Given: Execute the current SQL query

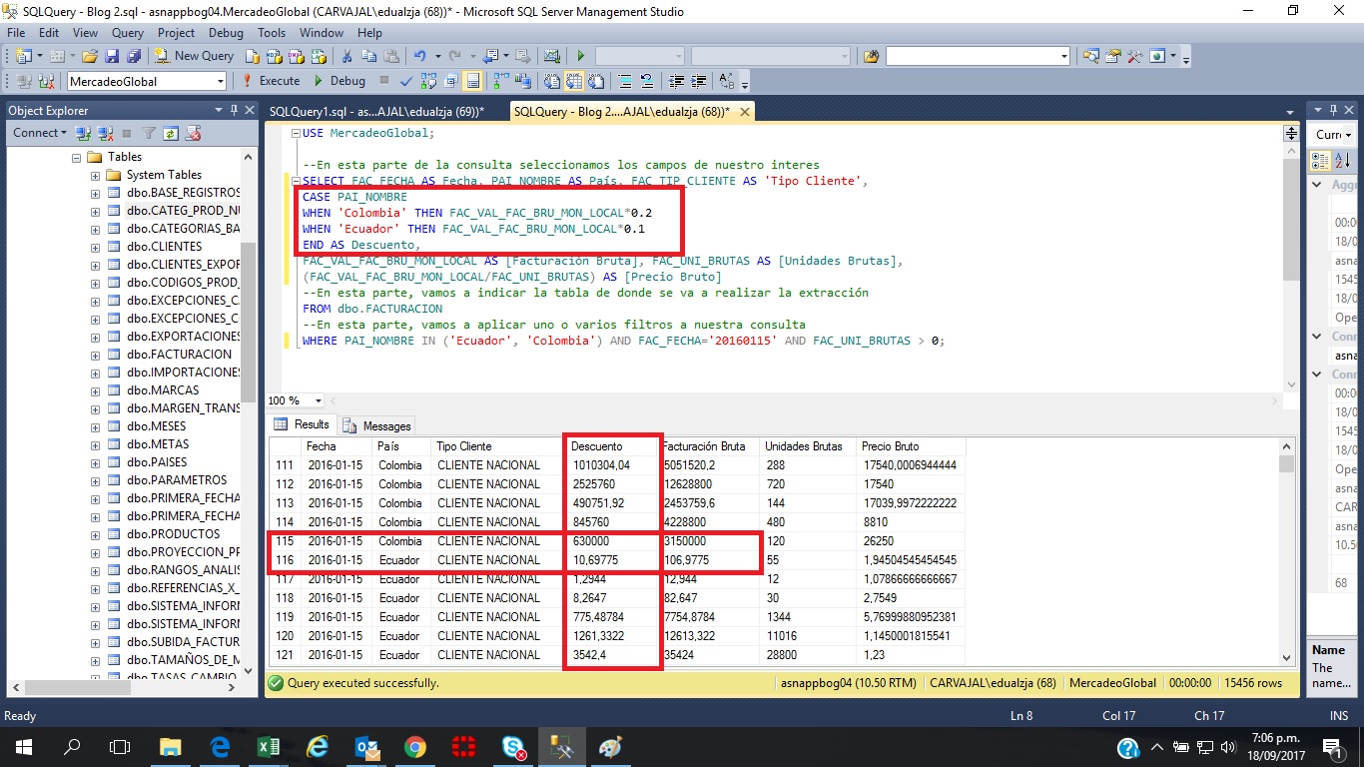Looking at the screenshot, I should coord(276,81).
